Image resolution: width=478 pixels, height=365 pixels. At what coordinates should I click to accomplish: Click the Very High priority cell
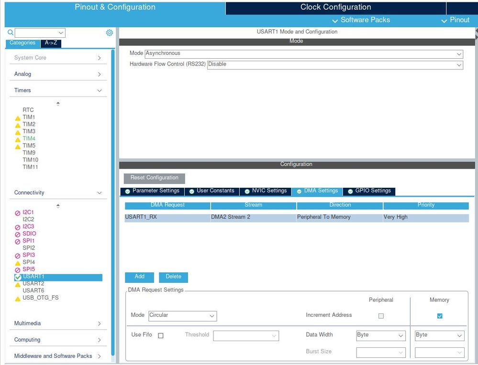[426, 217]
